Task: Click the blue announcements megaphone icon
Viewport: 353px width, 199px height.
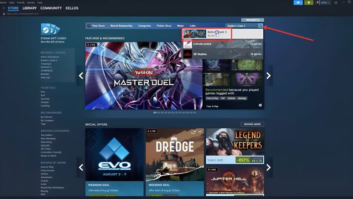Action: coord(298,3)
